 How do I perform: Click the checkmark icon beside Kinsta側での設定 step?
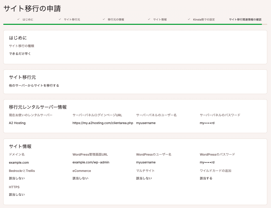tap(189, 19)
